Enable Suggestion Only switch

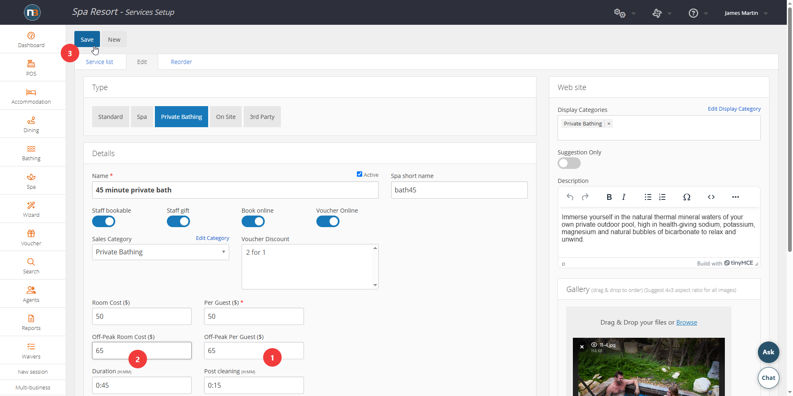(569, 163)
